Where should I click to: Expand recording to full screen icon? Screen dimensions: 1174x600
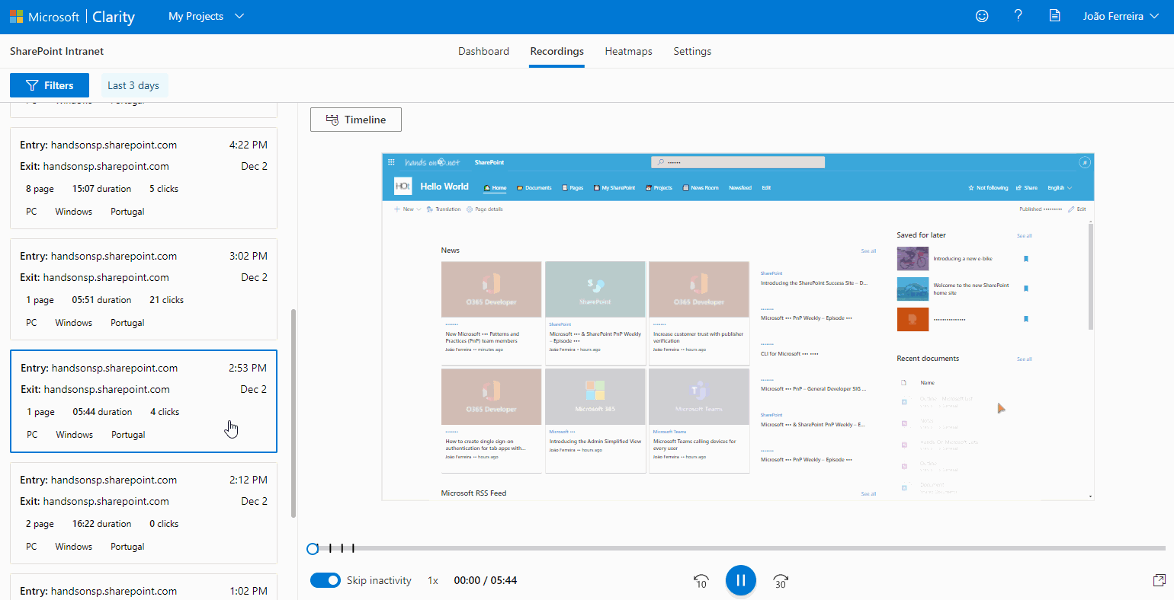point(1159,580)
